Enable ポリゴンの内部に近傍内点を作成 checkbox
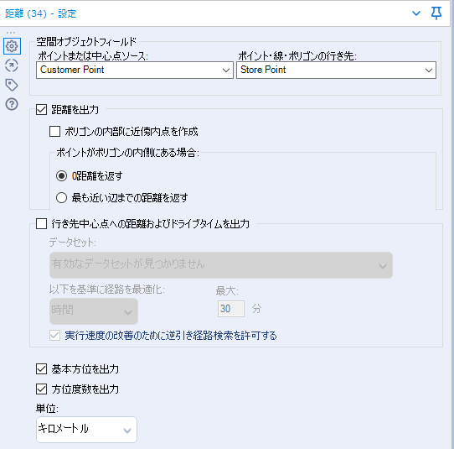This screenshot has height=449, width=454. point(54,132)
